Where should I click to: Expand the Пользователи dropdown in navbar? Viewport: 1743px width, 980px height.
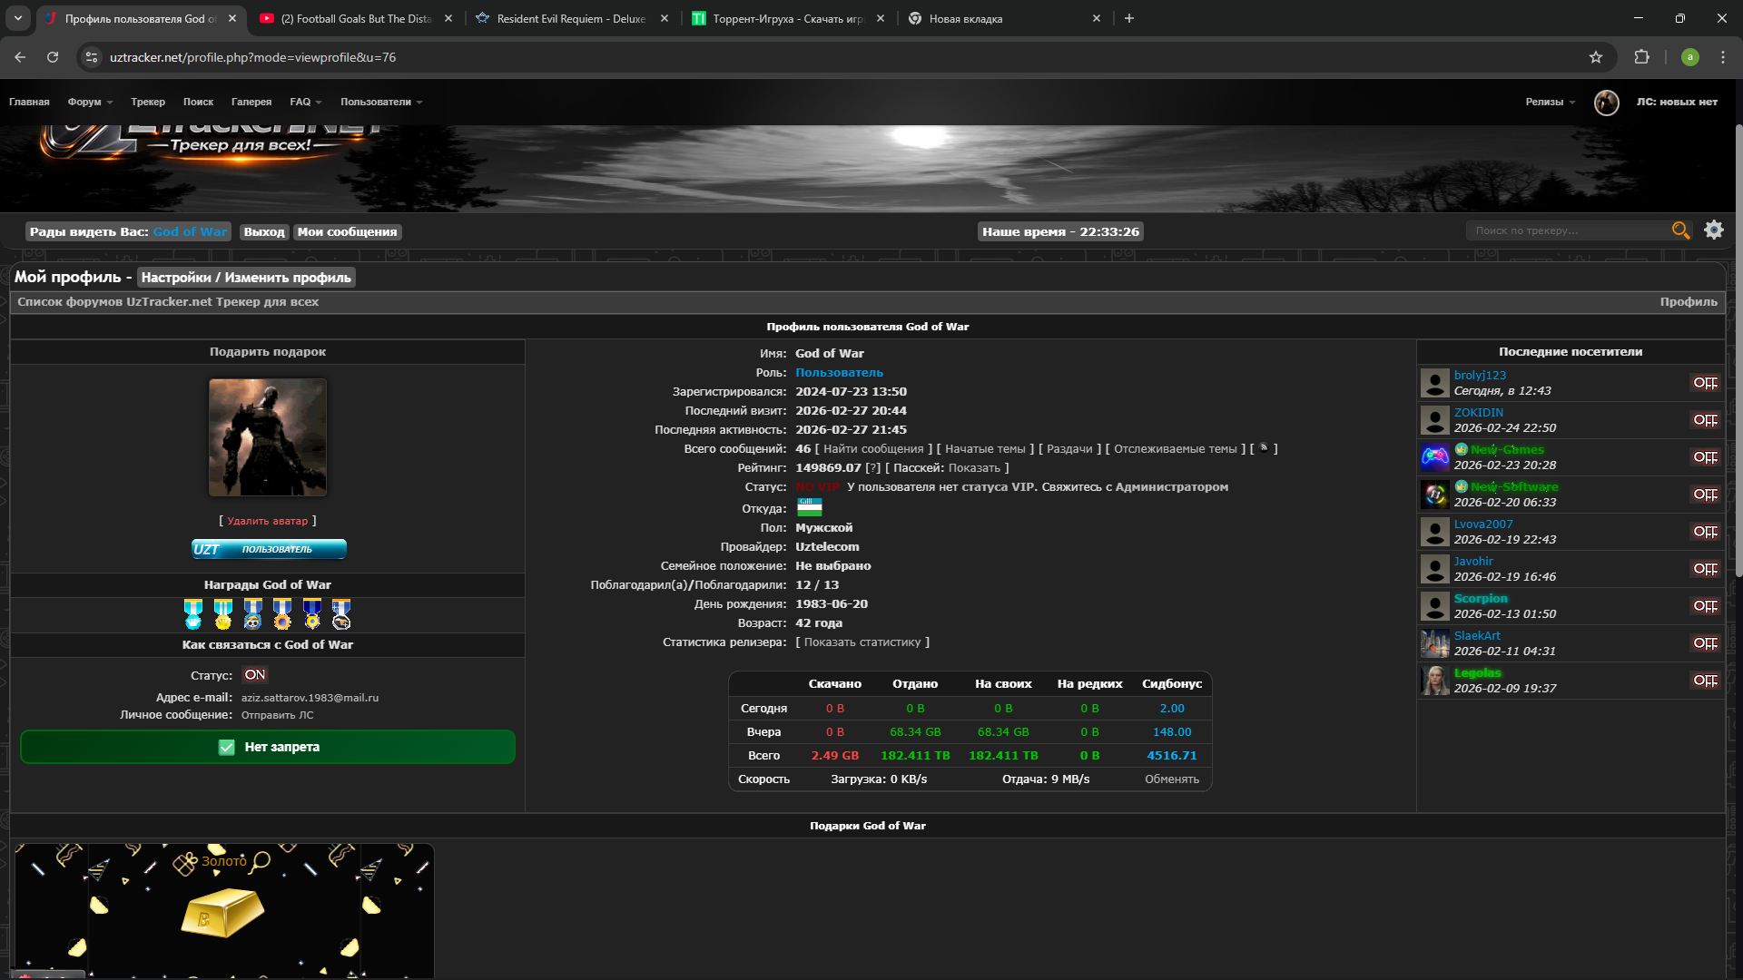click(381, 103)
